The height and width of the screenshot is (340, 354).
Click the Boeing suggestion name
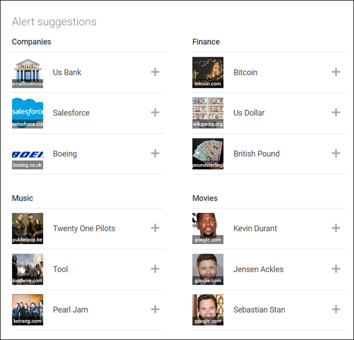tap(65, 154)
